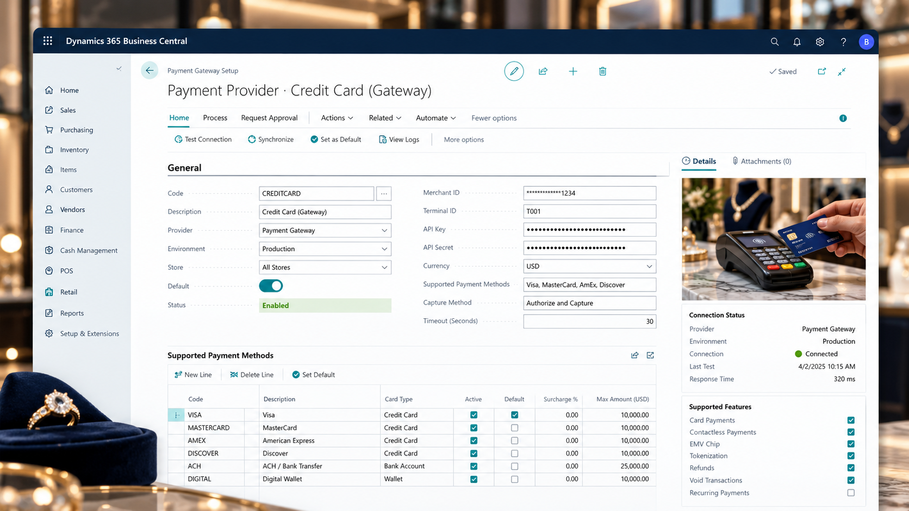This screenshot has height=511, width=909.
Task: Click the card terminal image
Action: (774, 239)
